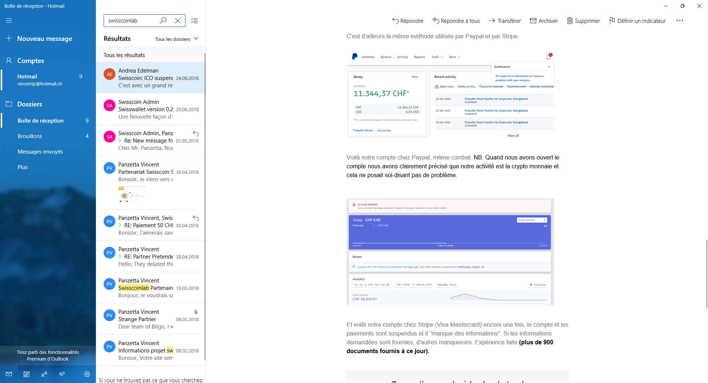Expand the RE: Partner Pretender conversation
This screenshot has width=708, height=383.
[120, 257]
